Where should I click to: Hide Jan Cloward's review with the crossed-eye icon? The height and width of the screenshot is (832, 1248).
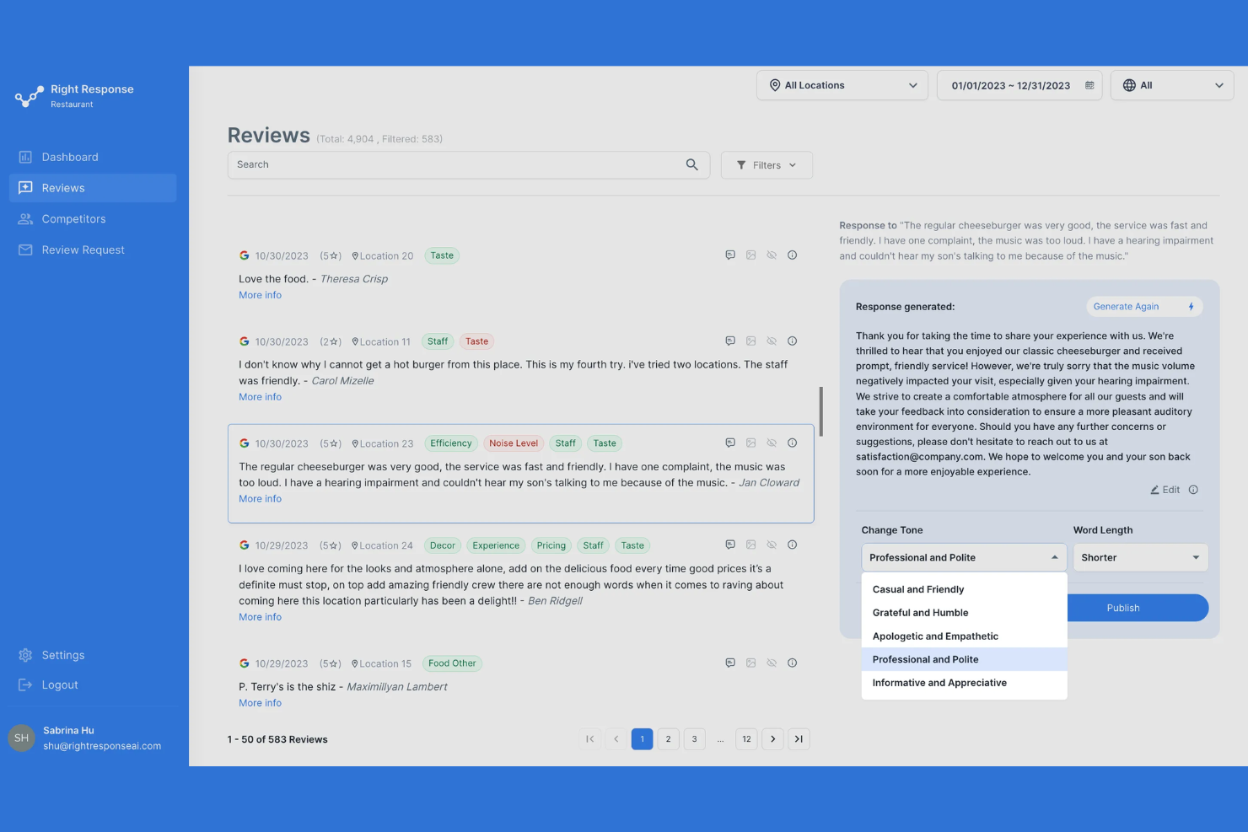pyautogui.click(x=772, y=443)
